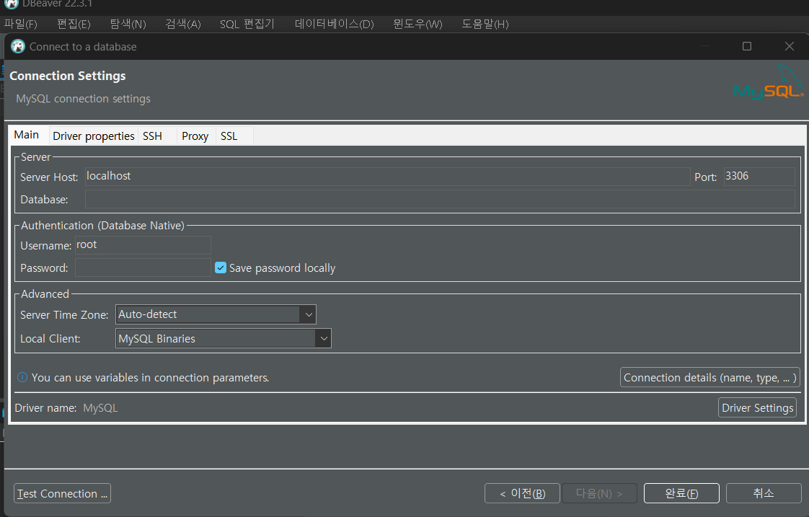Click the MySQL driver name text

pyautogui.click(x=101, y=407)
